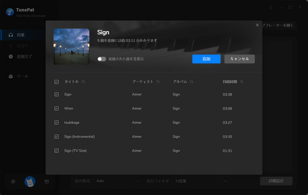Browse output folder with ellipsis button
This screenshot has width=308, height=195.
226,181
